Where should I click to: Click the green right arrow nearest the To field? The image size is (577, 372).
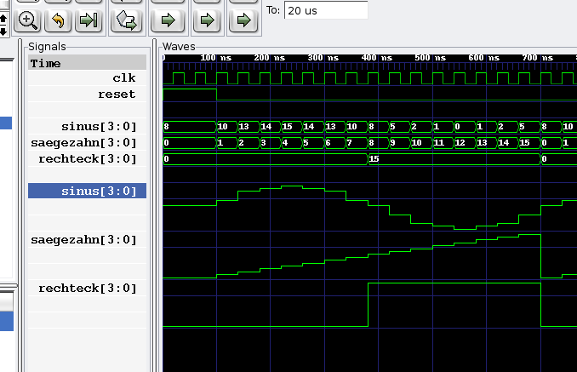pos(243,20)
